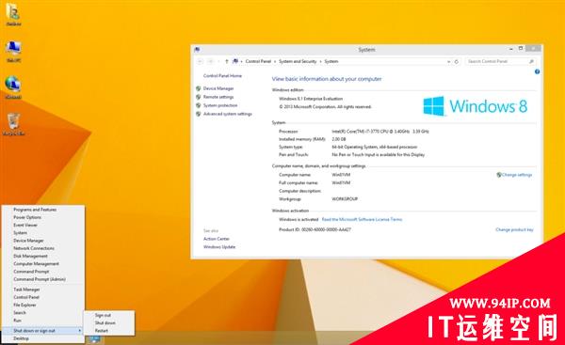Open Control Panel Home link
The height and width of the screenshot is (345, 565).
(222, 76)
